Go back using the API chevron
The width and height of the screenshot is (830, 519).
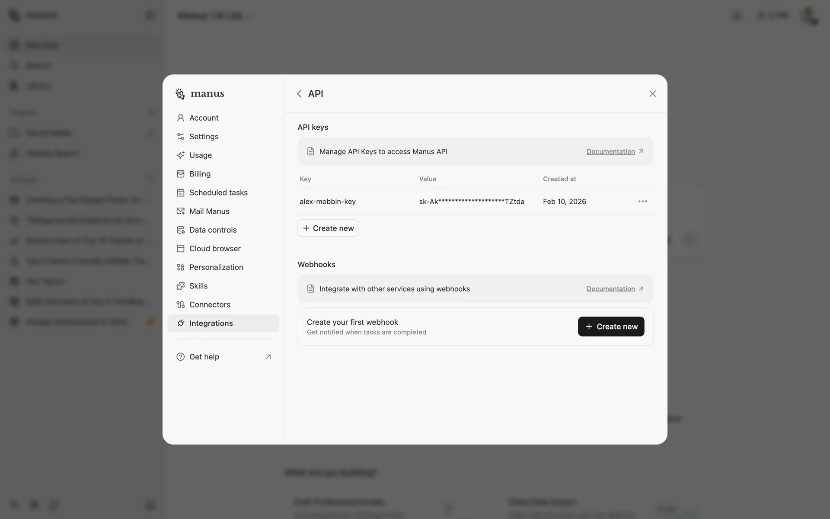[x=299, y=94]
